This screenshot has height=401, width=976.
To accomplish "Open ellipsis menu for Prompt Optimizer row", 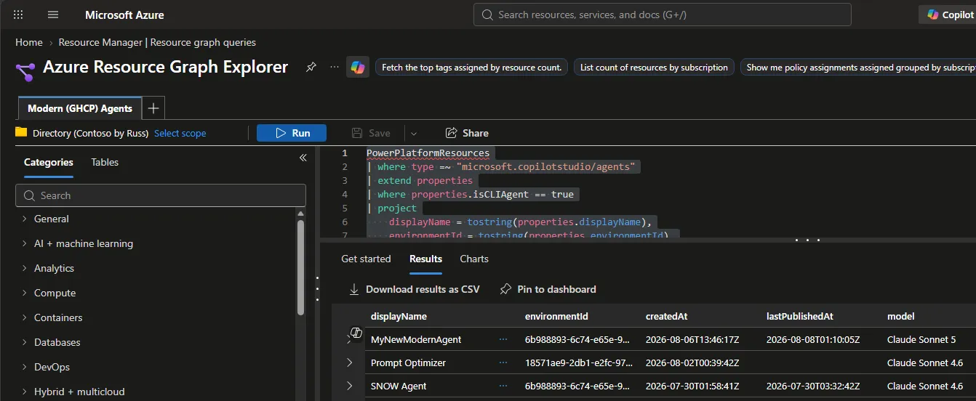I will [503, 362].
